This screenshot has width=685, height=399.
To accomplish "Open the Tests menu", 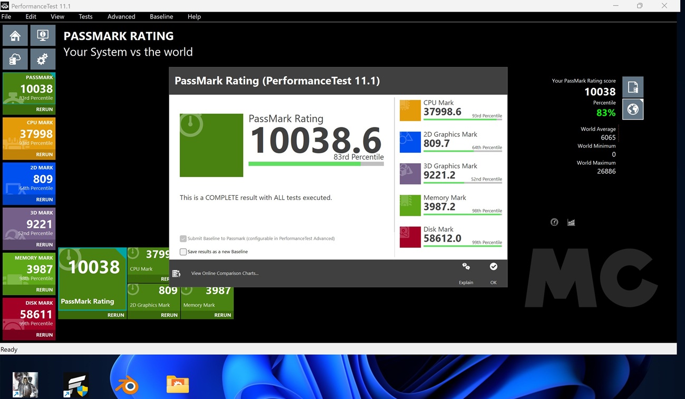I will point(85,16).
